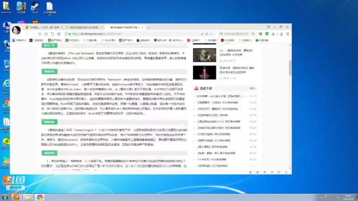Close the second browser tab

point(102,27)
